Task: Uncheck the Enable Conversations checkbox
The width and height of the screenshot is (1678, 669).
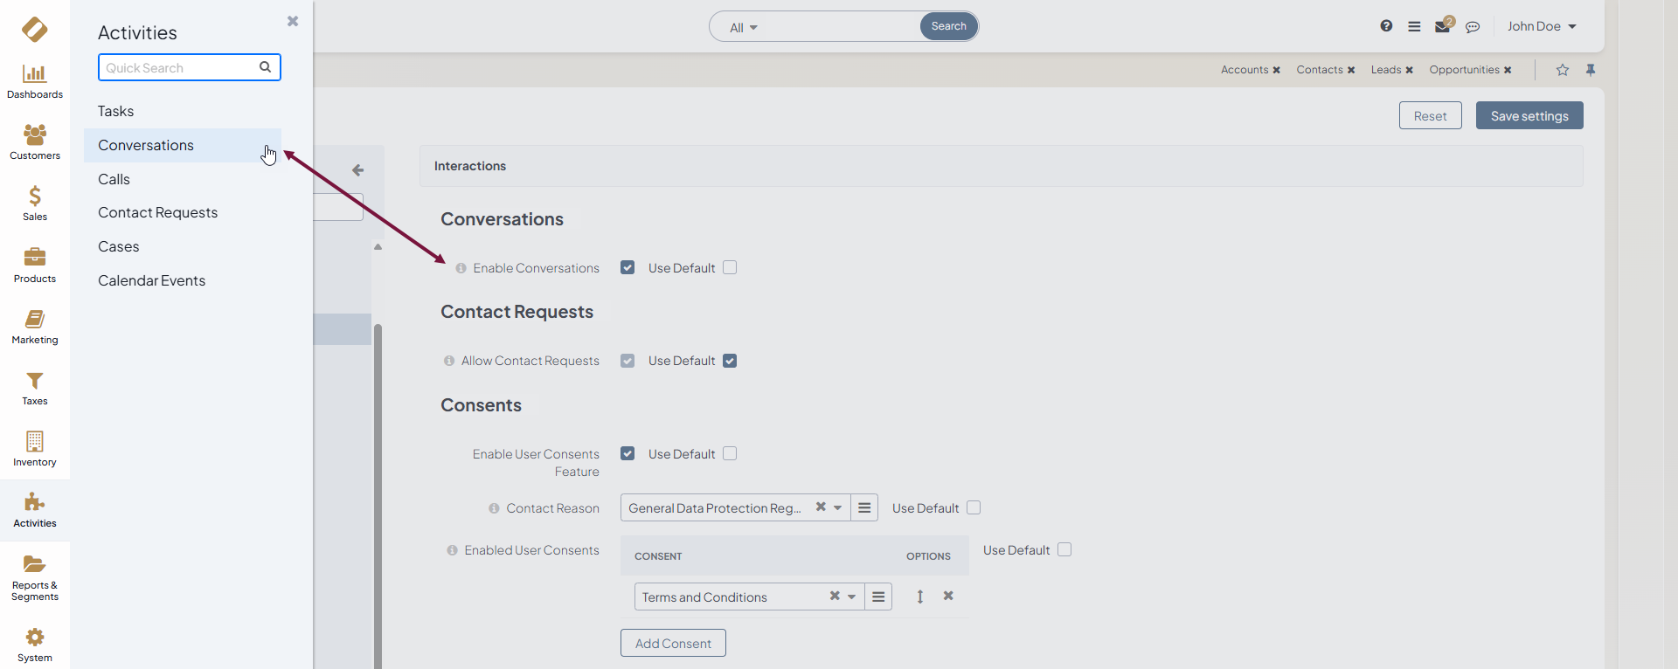Action: 628,268
